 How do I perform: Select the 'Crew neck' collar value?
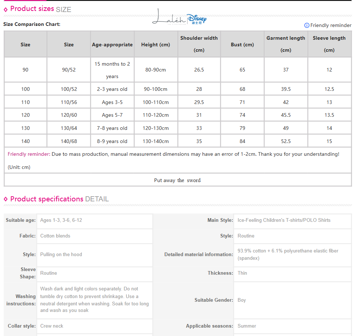pos(52,326)
